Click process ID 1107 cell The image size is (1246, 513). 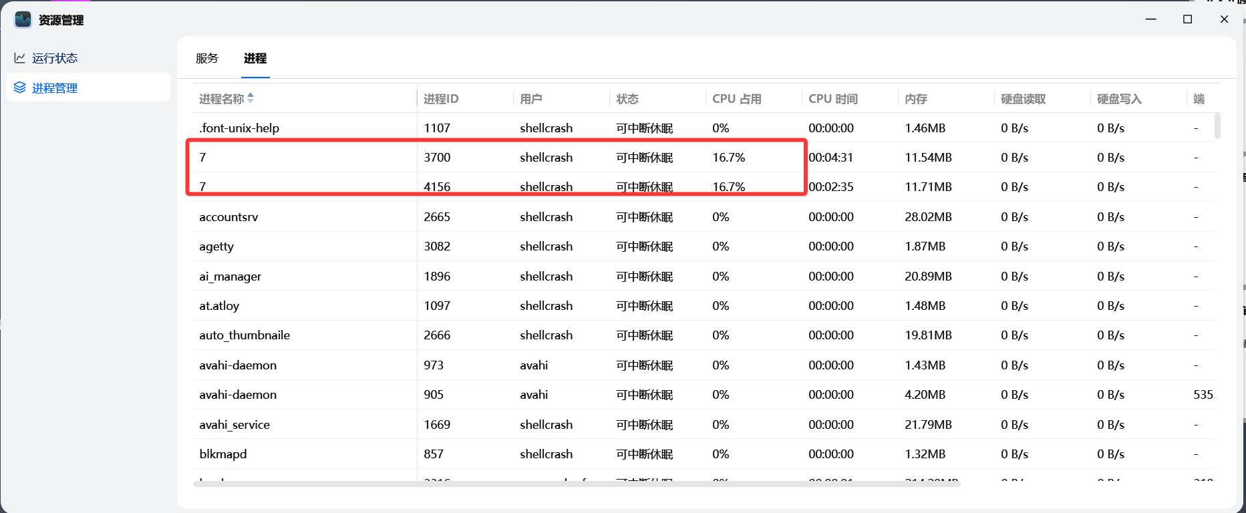437,128
